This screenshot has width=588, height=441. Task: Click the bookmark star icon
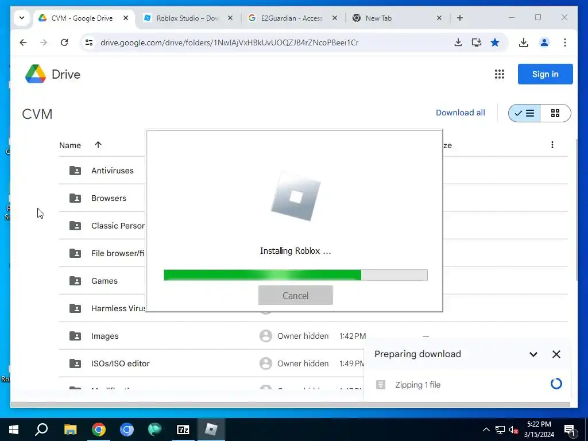[x=495, y=42]
